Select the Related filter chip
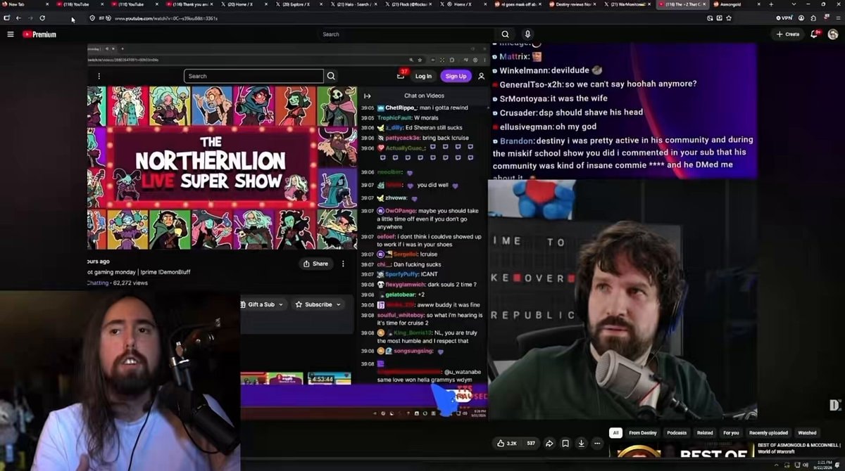845x471 pixels. 705,433
